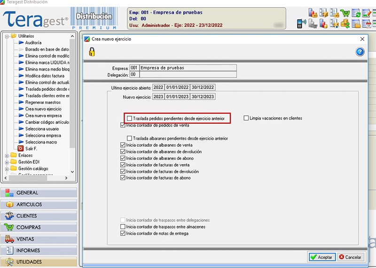Uncheck Inicia contador de facturas de venta

[x=123, y=165]
